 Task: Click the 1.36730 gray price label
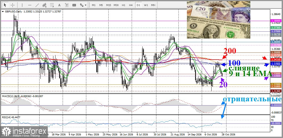[276, 34]
